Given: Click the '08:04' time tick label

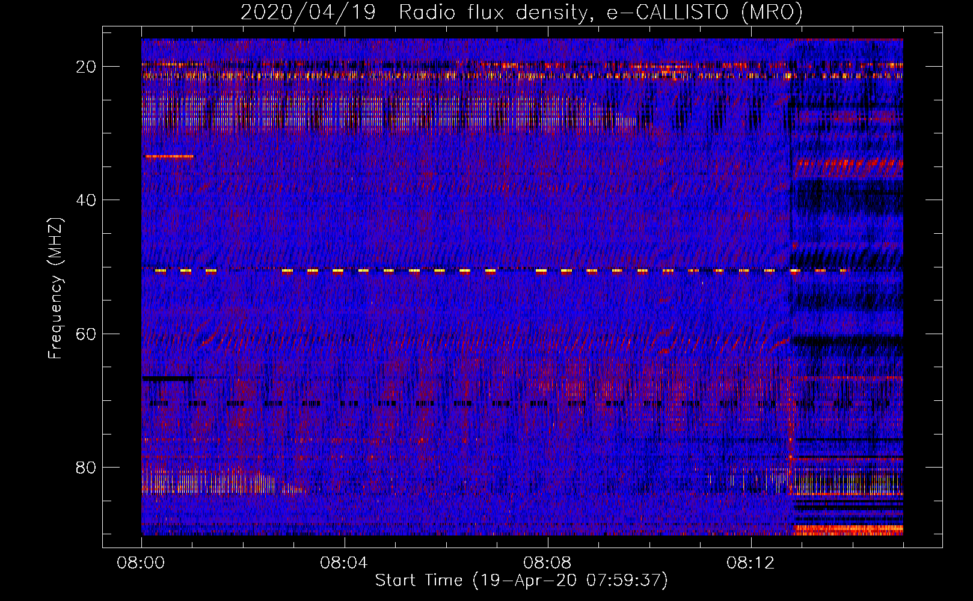Looking at the screenshot, I should coord(344,563).
